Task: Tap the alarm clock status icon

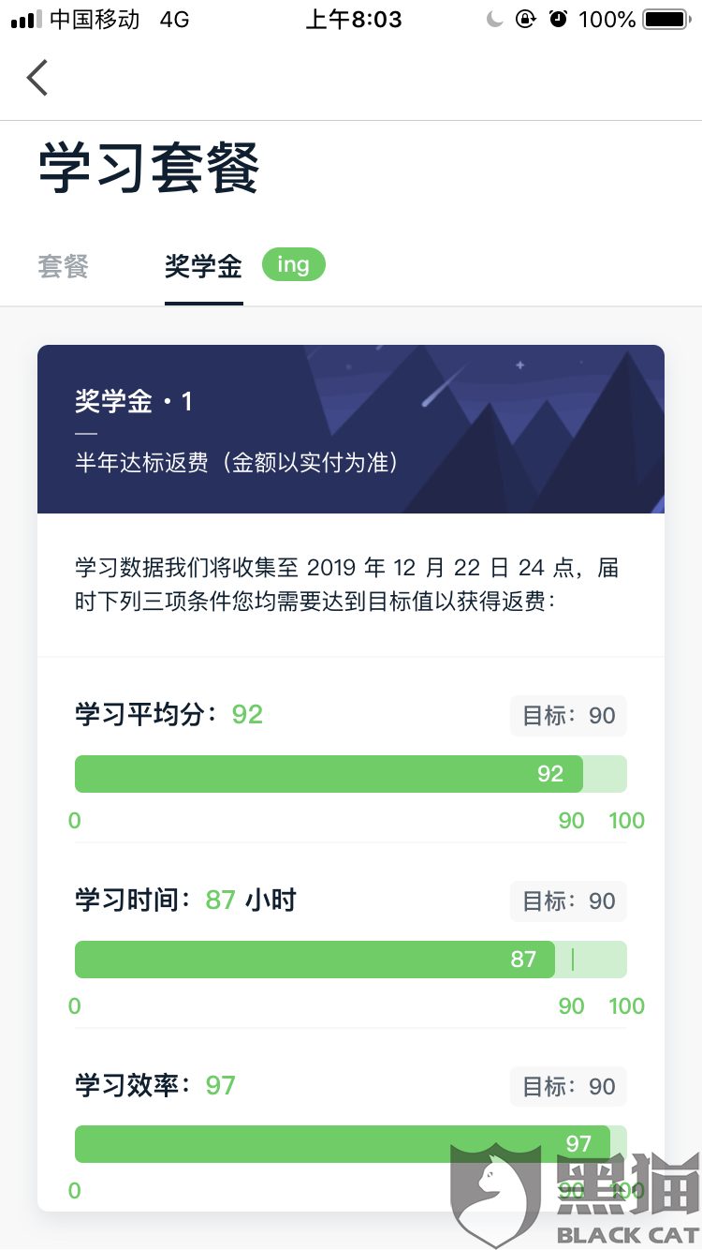Action: click(x=559, y=19)
